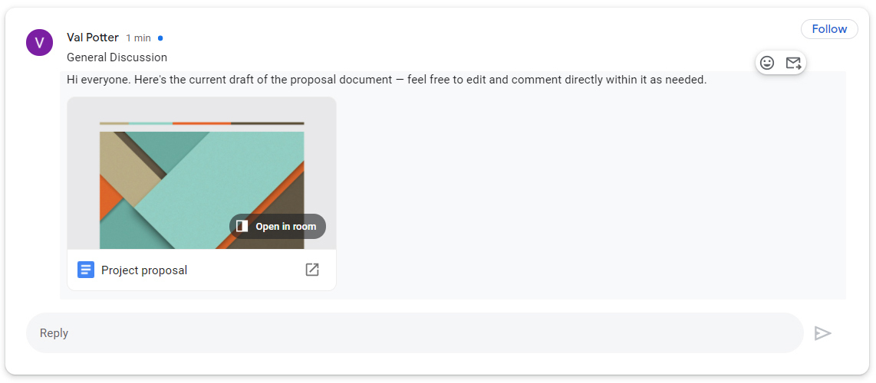Click the side-panel icon beside Open in room
The width and height of the screenshot is (876, 383).
pos(242,226)
